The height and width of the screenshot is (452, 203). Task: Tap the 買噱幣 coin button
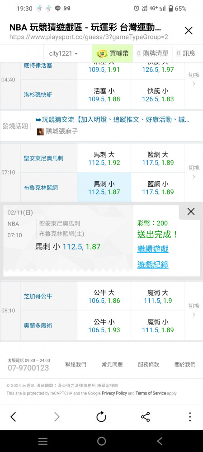pyautogui.click(x=113, y=53)
